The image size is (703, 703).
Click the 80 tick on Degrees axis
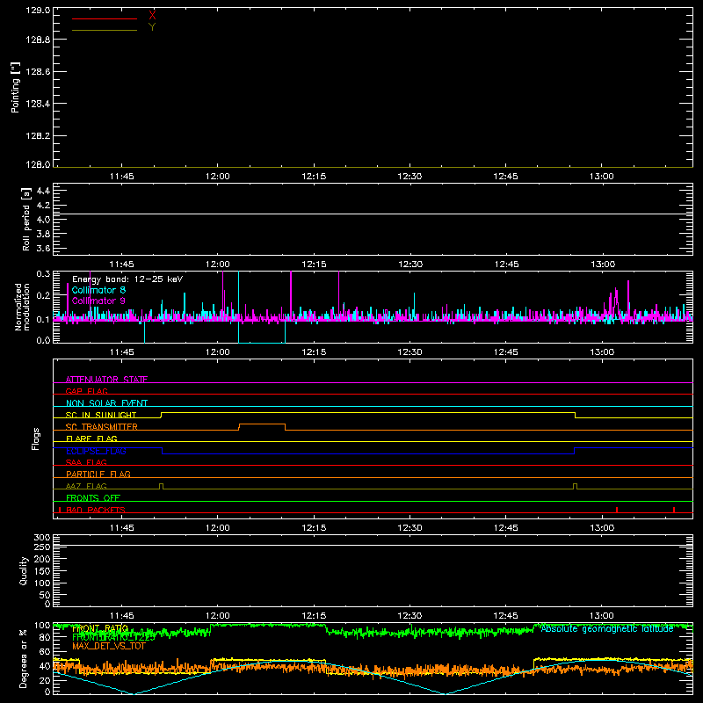(x=46, y=637)
